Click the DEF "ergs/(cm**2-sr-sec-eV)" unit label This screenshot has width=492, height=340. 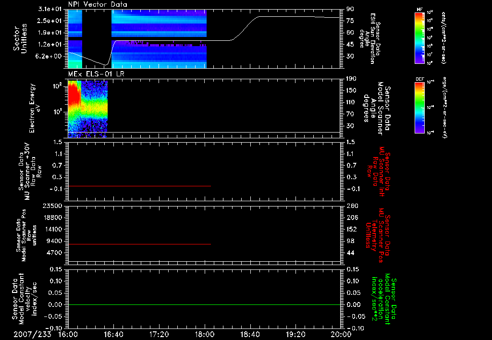tap(445, 108)
